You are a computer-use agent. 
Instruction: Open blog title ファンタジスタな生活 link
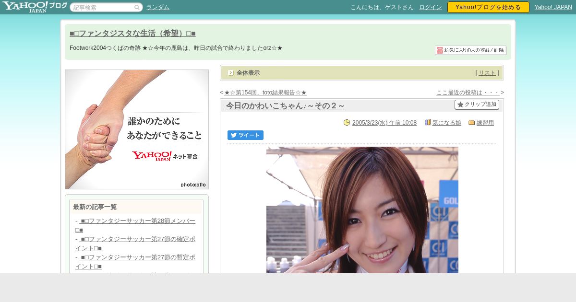click(x=132, y=34)
